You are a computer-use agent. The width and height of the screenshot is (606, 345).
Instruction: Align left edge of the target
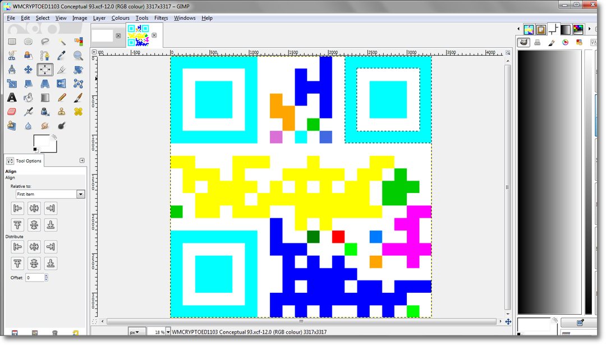[17, 209]
